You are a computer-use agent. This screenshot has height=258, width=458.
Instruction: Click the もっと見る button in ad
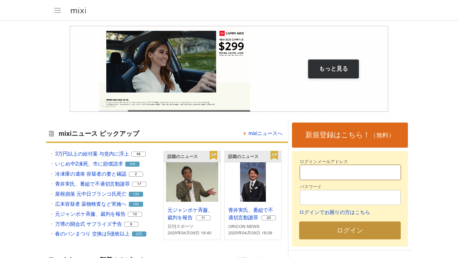tap(333, 69)
